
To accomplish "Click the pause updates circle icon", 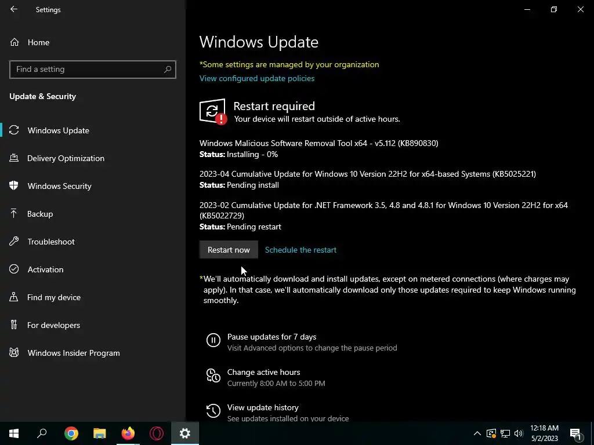I will click(213, 340).
